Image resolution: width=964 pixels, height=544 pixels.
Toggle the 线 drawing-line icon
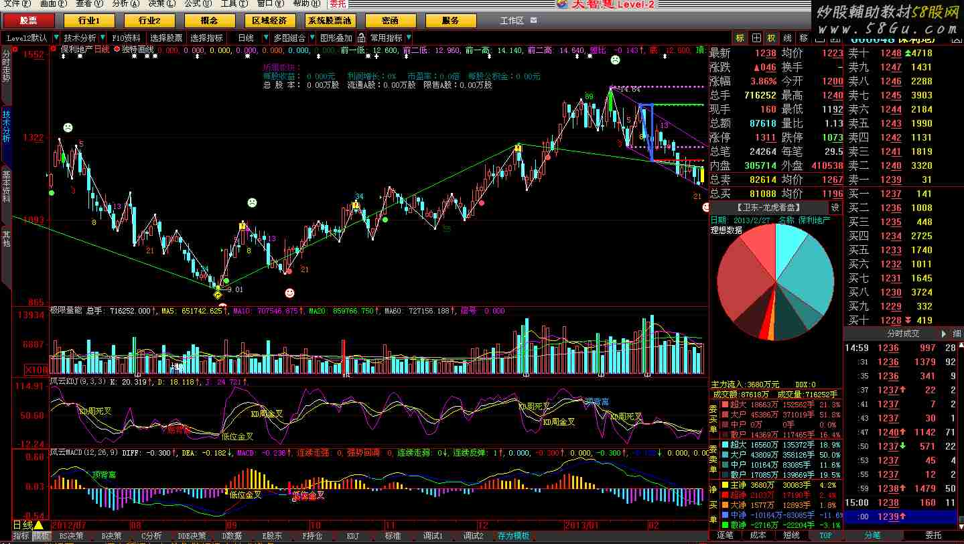[788, 38]
